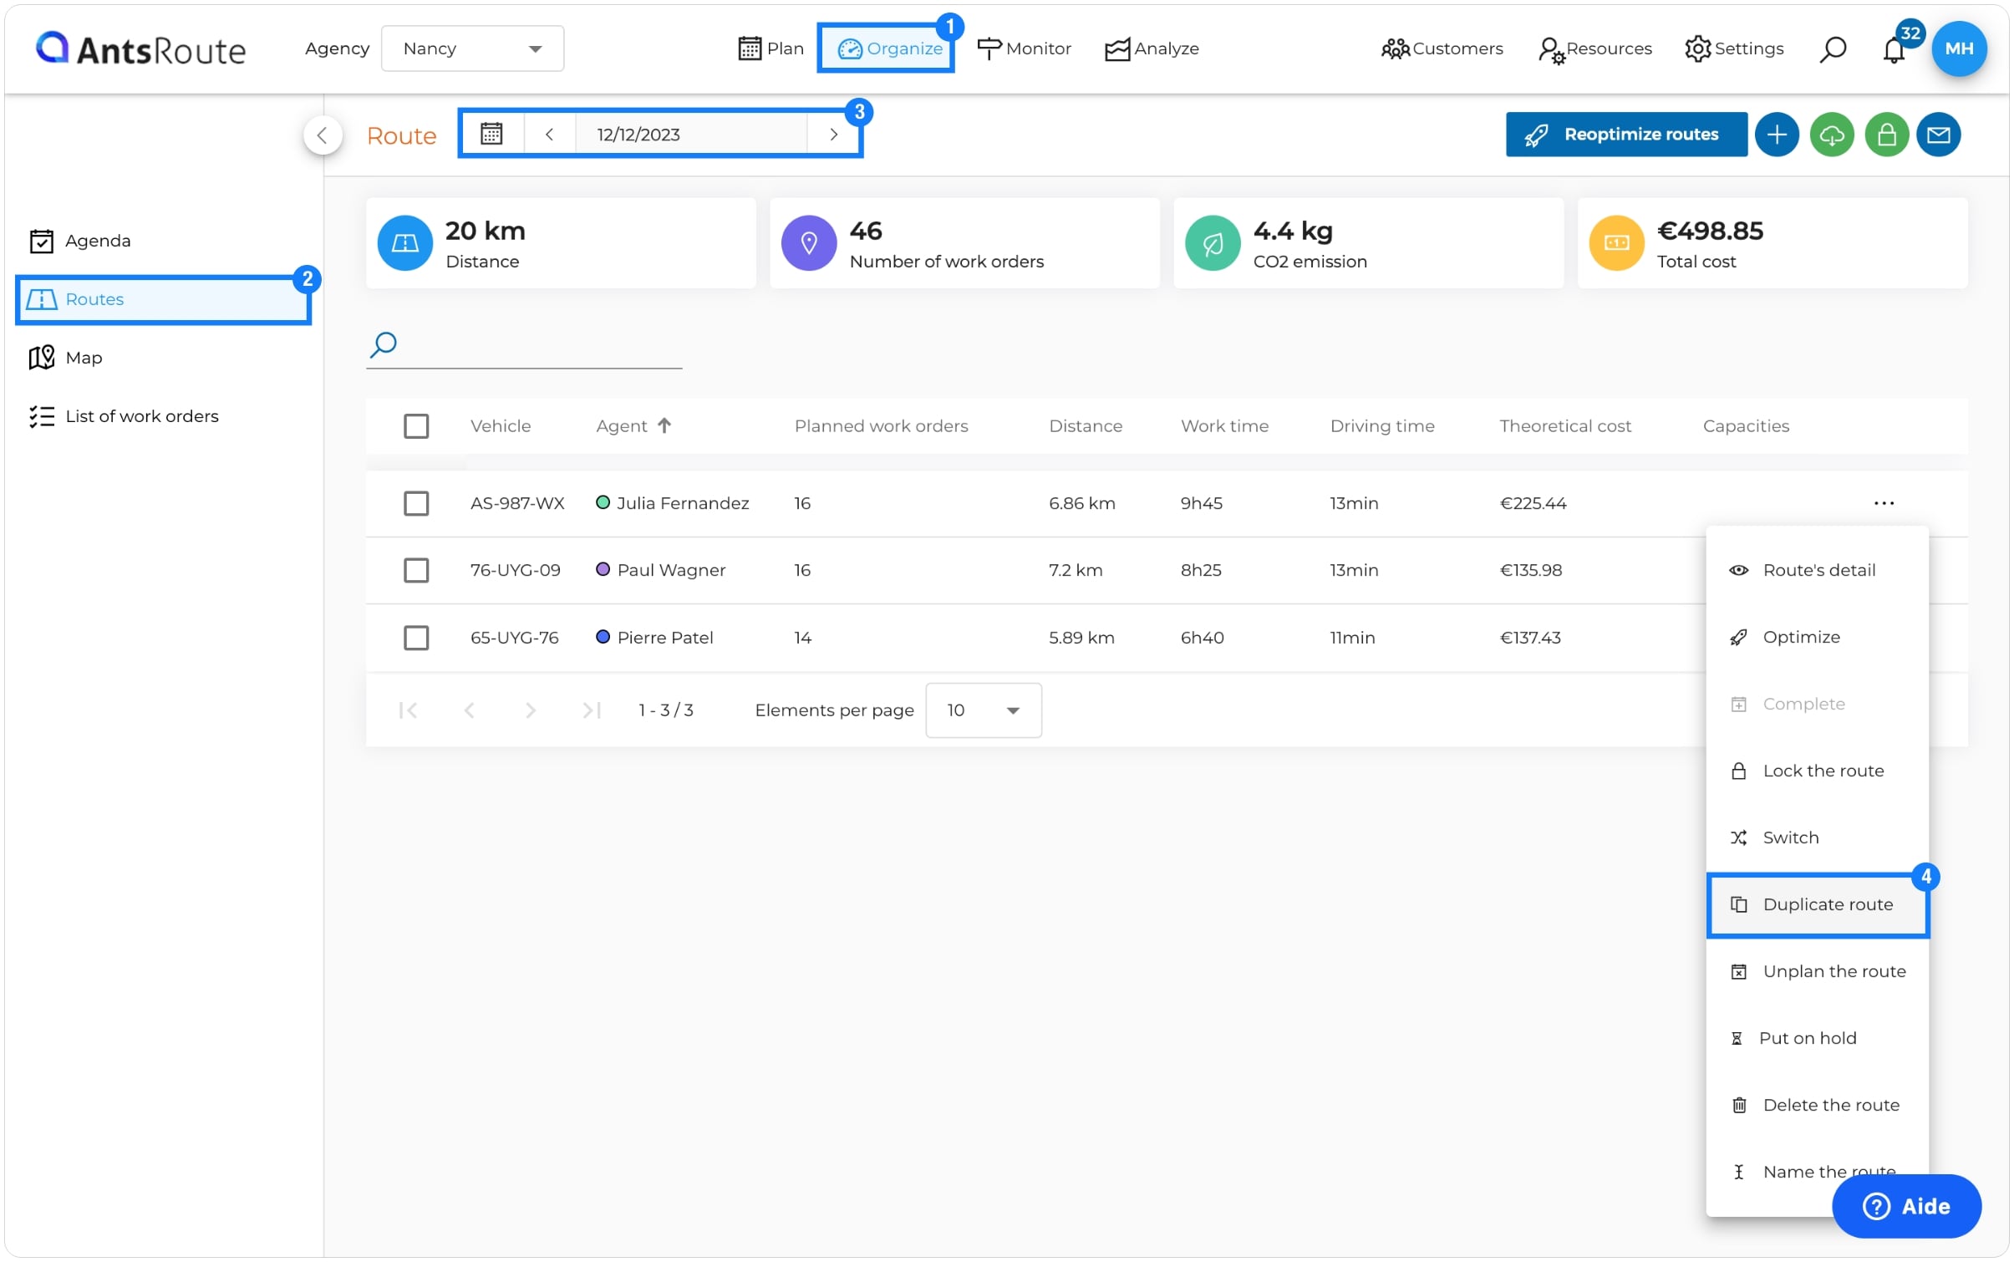Open the Agency Nancy dropdown
Image resolution: width=2014 pixels, height=1262 pixels.
472,48
